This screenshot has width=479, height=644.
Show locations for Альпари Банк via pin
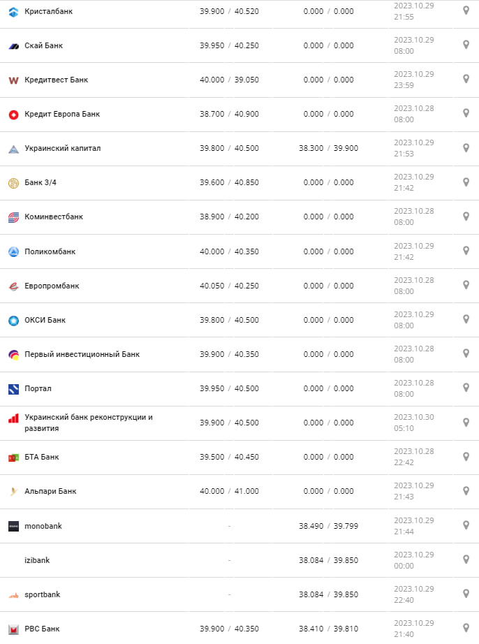[466, 491]
